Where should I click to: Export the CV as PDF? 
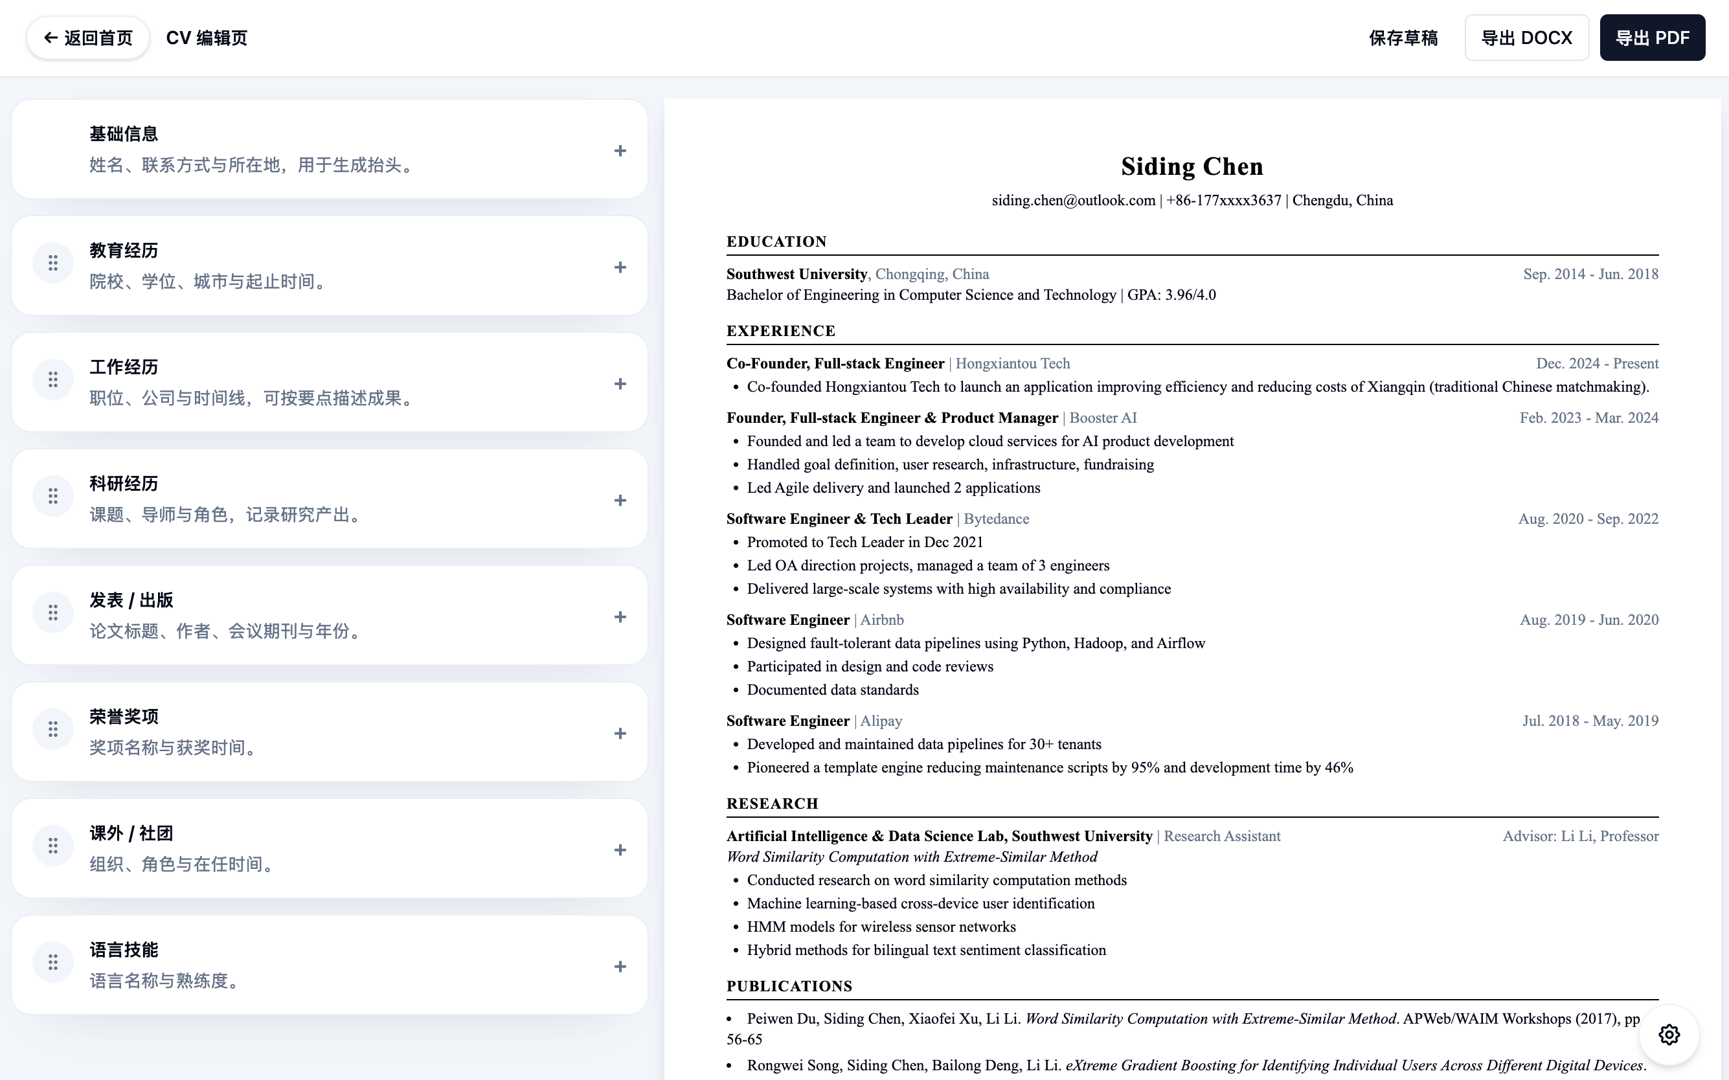(x=1652, y=38)
